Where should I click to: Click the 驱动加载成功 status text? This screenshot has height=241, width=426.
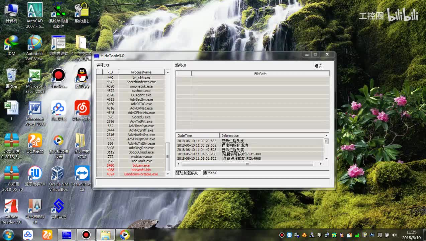pyautogui.click(x=187, y=173)
